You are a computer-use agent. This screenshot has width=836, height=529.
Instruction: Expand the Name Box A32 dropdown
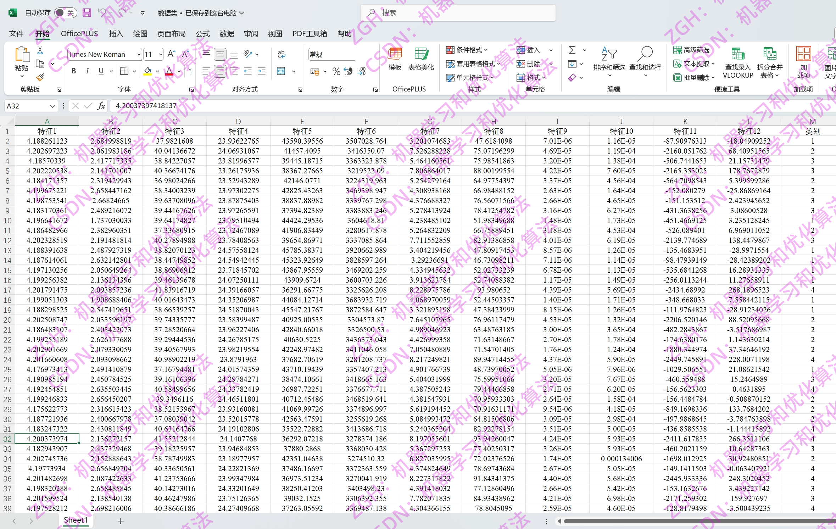click(x=52, y=106)
